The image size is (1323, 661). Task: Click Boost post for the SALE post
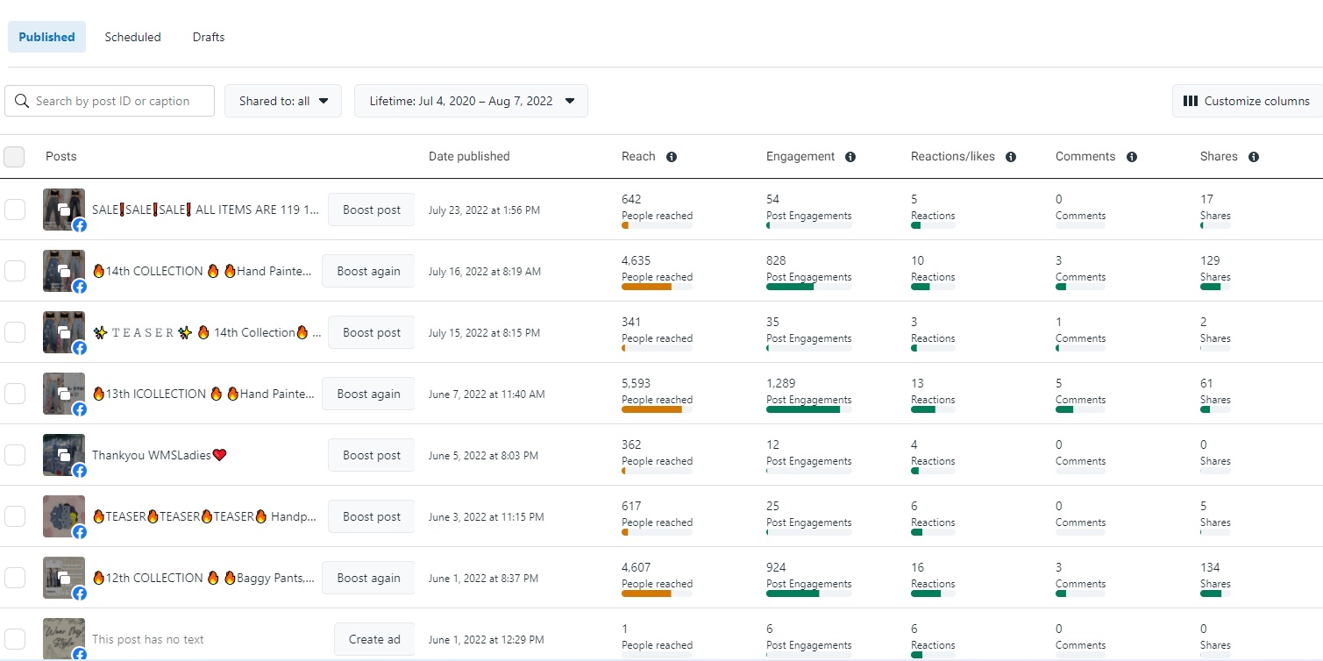pos(371,210)
